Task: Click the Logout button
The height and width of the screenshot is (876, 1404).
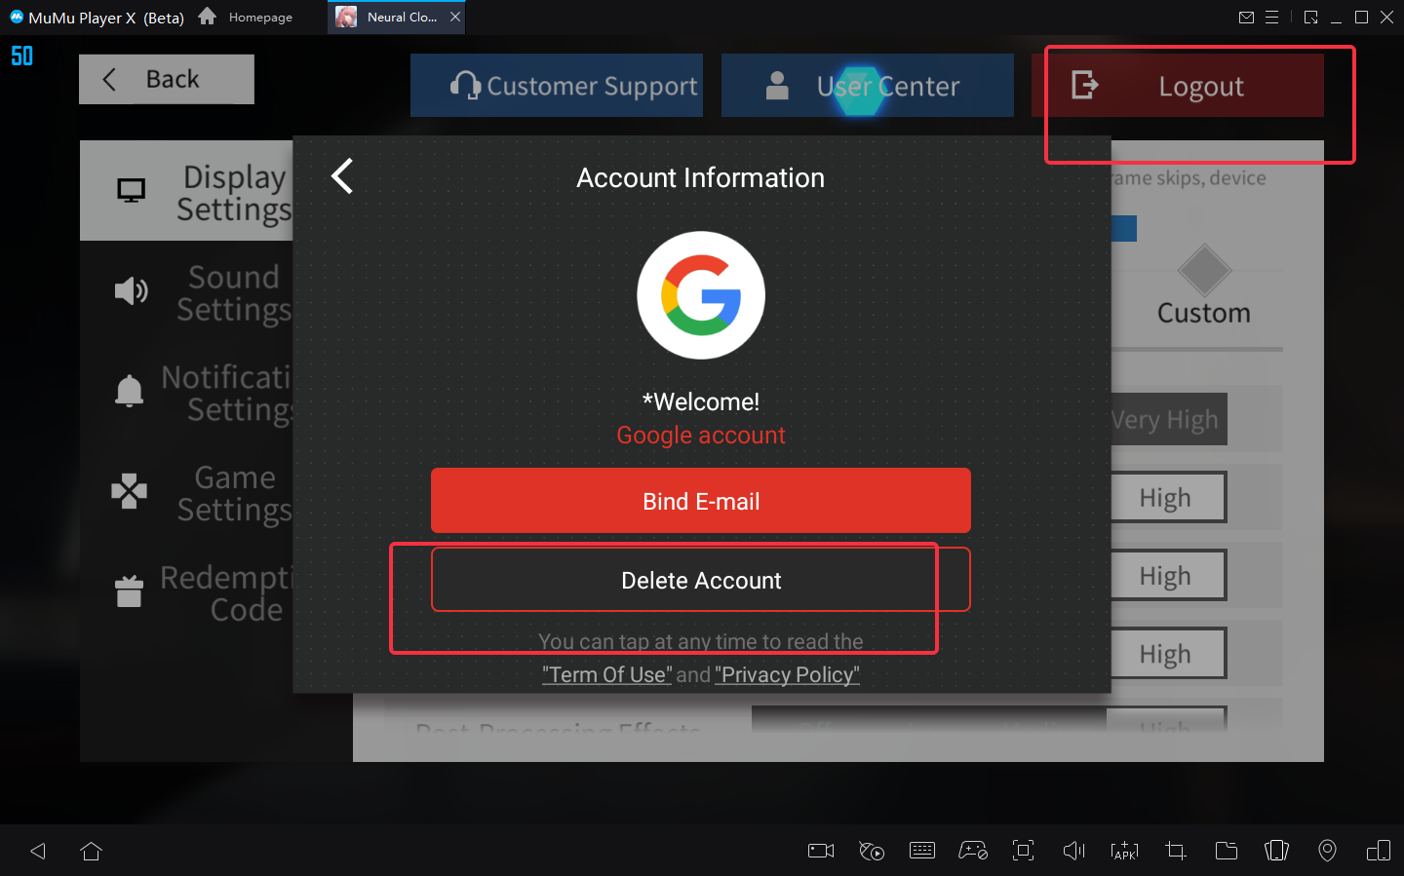Action: tap(1178, 86)
